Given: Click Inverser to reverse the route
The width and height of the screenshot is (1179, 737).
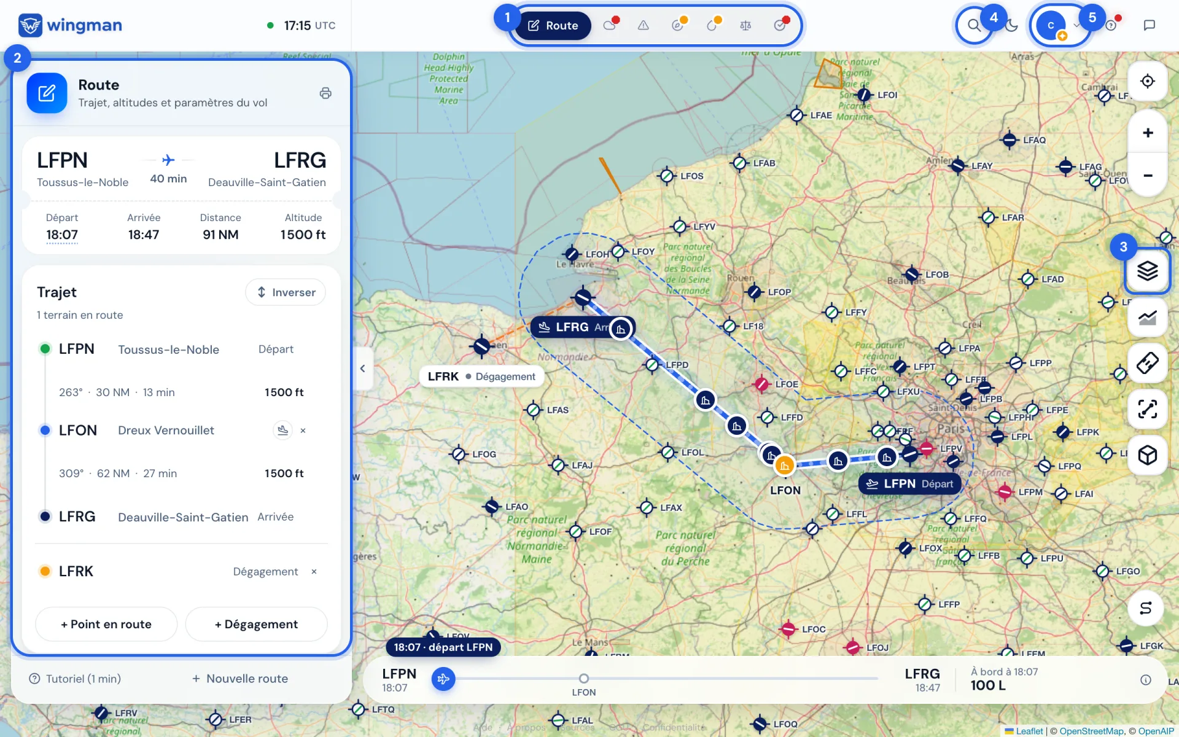Looking at the screenshot, I should (x=286, y=292).
